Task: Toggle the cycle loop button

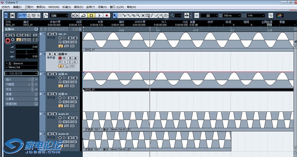Action: 83,16
